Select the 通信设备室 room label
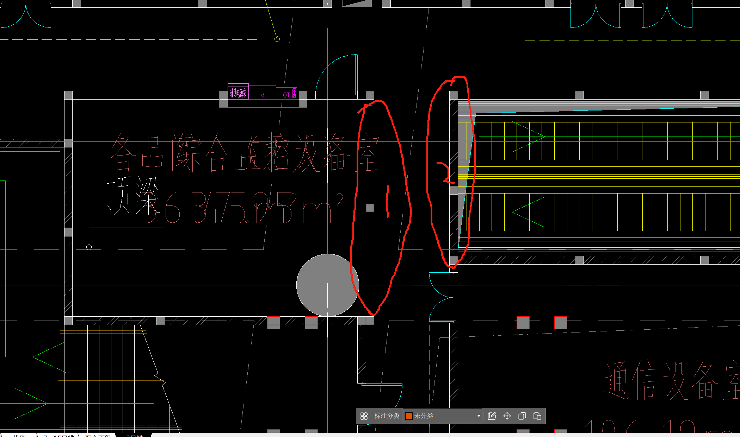 (671, 380)
